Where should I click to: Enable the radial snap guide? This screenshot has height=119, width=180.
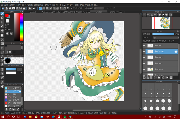(x=54, y=8)
